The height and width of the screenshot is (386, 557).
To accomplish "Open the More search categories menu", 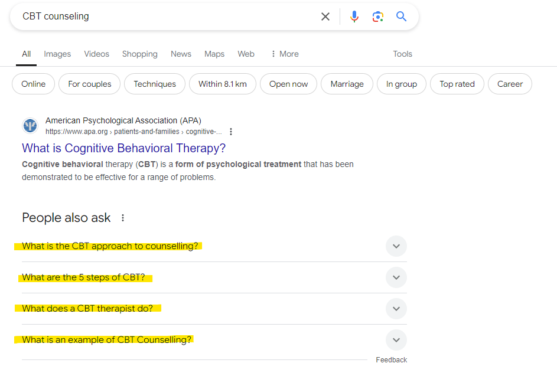I will point(285,54).
